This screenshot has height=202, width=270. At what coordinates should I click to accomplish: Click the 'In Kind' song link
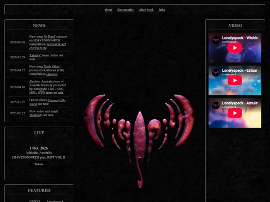tap(49, 36)
